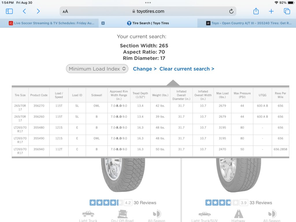Click the highway tire image
Image resolution: width=296 pixels, height=222 pixels.
tap(239, 175)
